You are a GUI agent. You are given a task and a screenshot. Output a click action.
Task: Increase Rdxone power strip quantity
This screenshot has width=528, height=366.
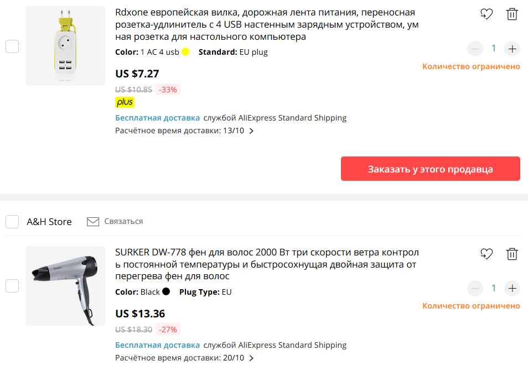coord(512,49)
